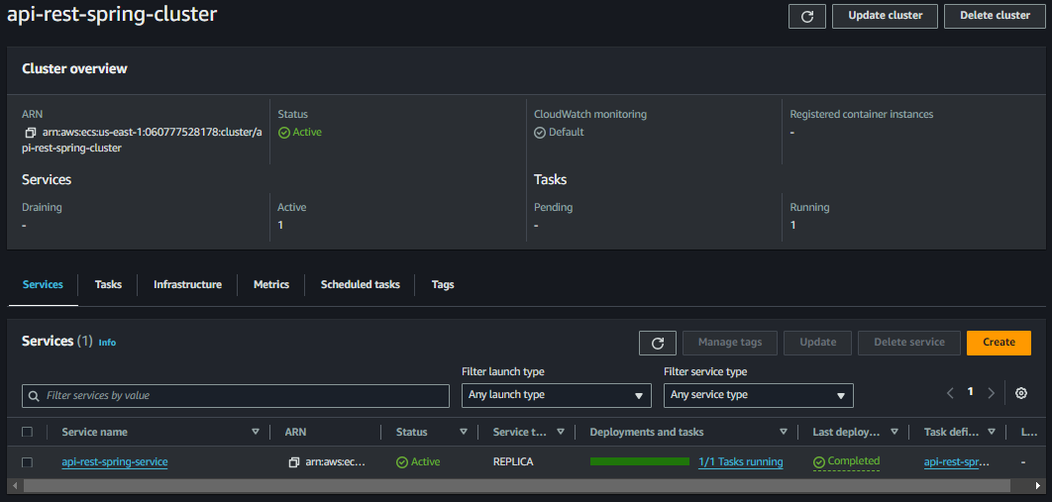Click the CloudWatch Default check icon
Image resolution: width=1052 pixels, height=502 pixels.
point(540,133)
